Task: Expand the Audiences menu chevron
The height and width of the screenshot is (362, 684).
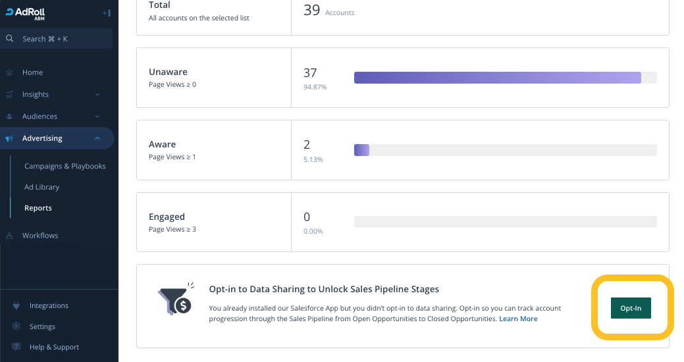Action: pos(97,116)
